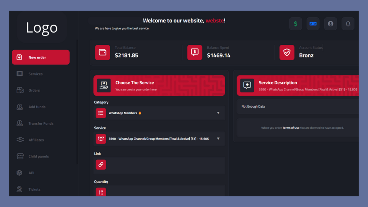This screenshot has width=368, height=207.
Task: Go to Orders page in sidebar
Action: click(x=34, y=90)
